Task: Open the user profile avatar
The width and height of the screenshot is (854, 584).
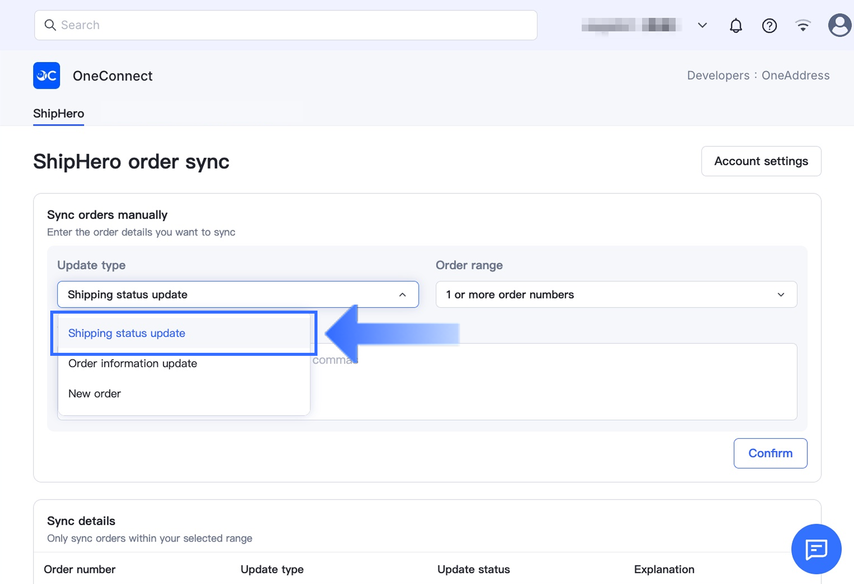Action: (839, 25)
